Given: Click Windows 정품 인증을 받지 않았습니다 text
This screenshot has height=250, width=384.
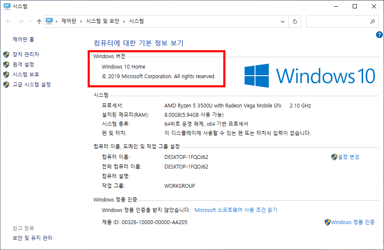Looking at the screenshot, I should (146, 210).
